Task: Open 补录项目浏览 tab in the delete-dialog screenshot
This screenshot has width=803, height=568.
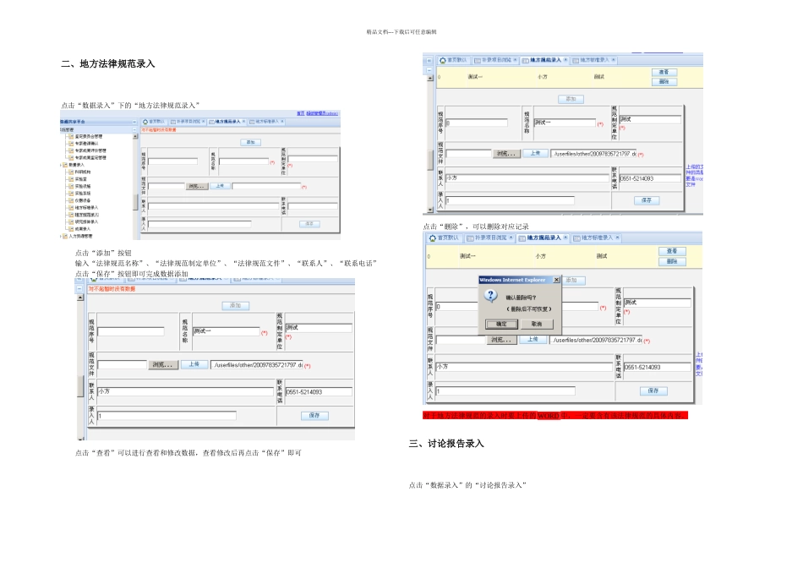Action: pos(489,238)
